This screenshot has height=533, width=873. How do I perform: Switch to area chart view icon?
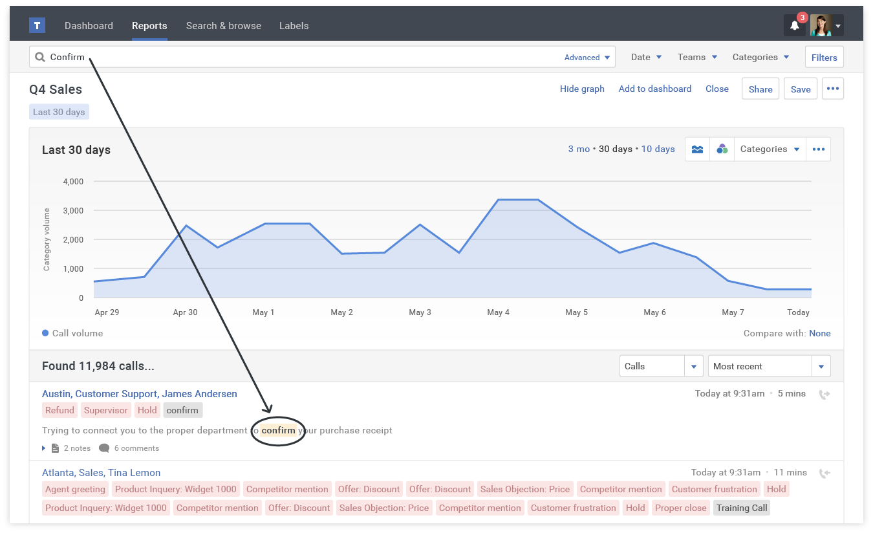coord(697,149)
